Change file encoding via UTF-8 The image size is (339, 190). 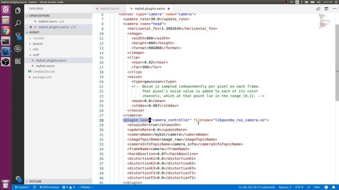[299, 187]
